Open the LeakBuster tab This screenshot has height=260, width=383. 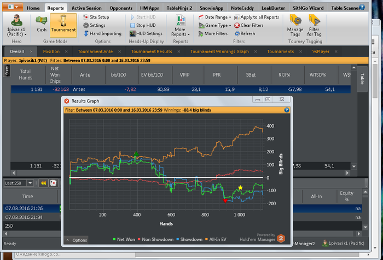[x=273, y=8]
